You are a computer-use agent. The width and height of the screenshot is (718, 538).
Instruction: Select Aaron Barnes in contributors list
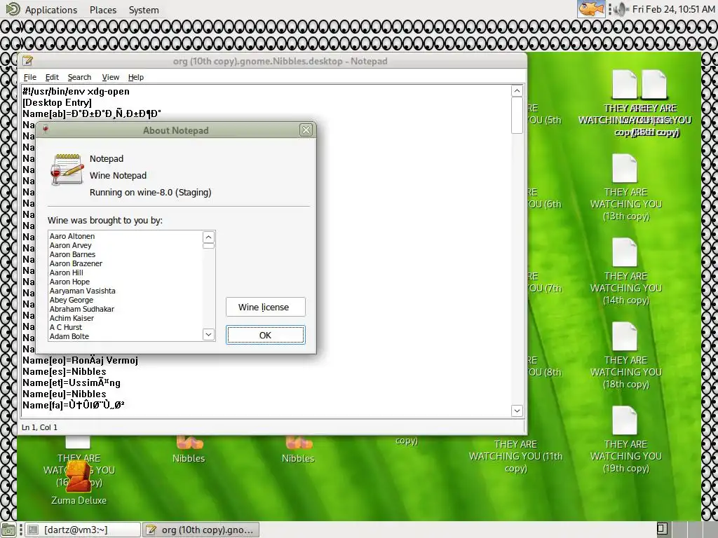72,254
